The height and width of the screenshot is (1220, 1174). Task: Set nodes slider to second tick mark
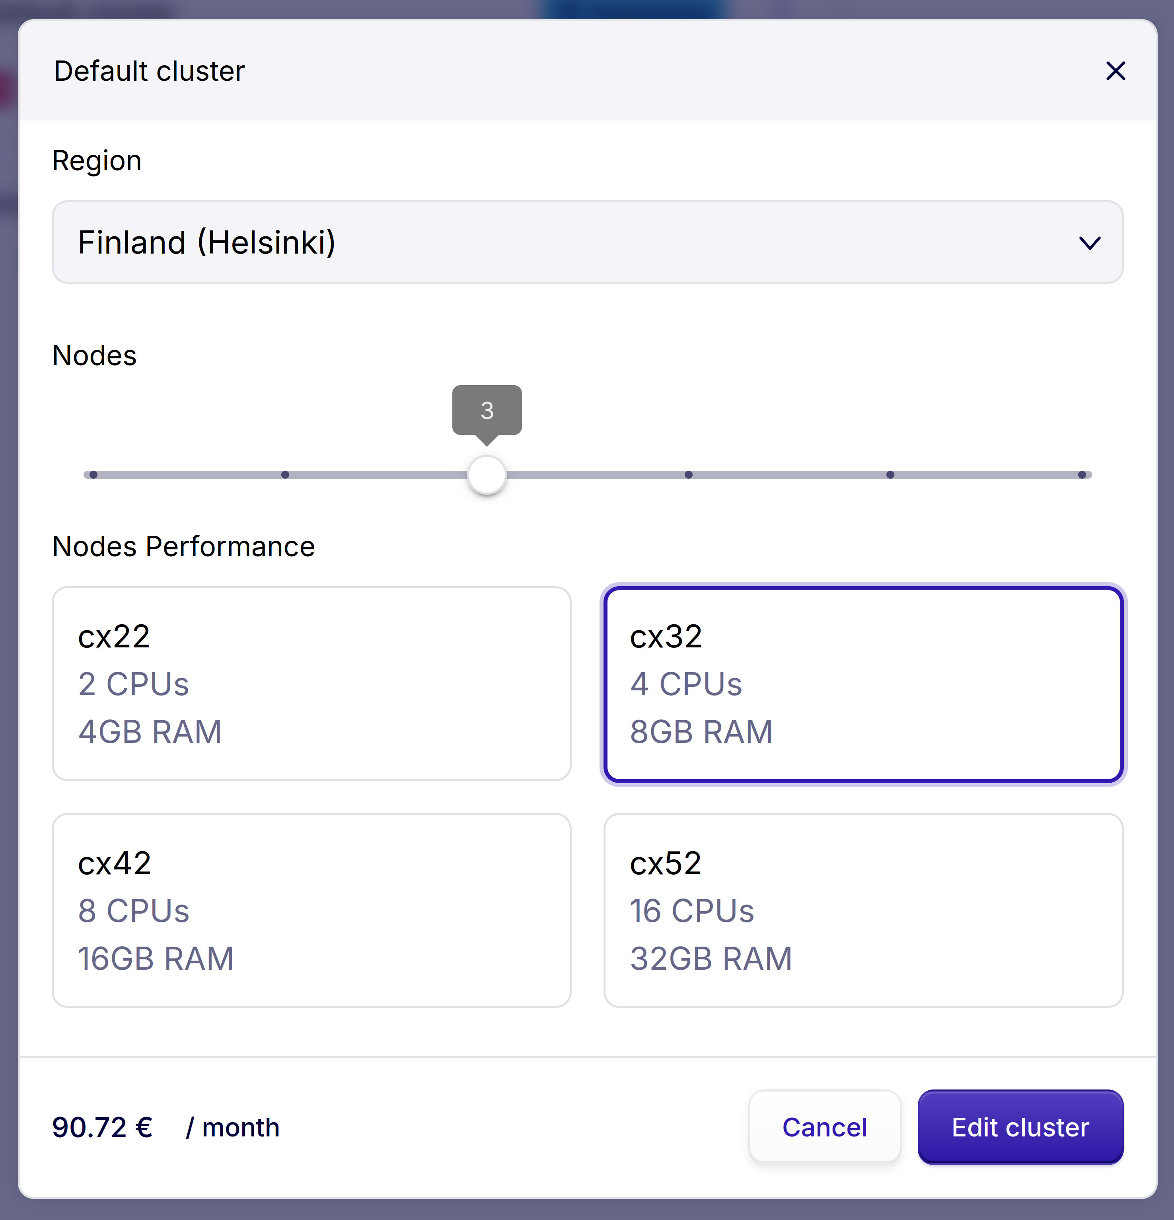(x=285, y=475)
